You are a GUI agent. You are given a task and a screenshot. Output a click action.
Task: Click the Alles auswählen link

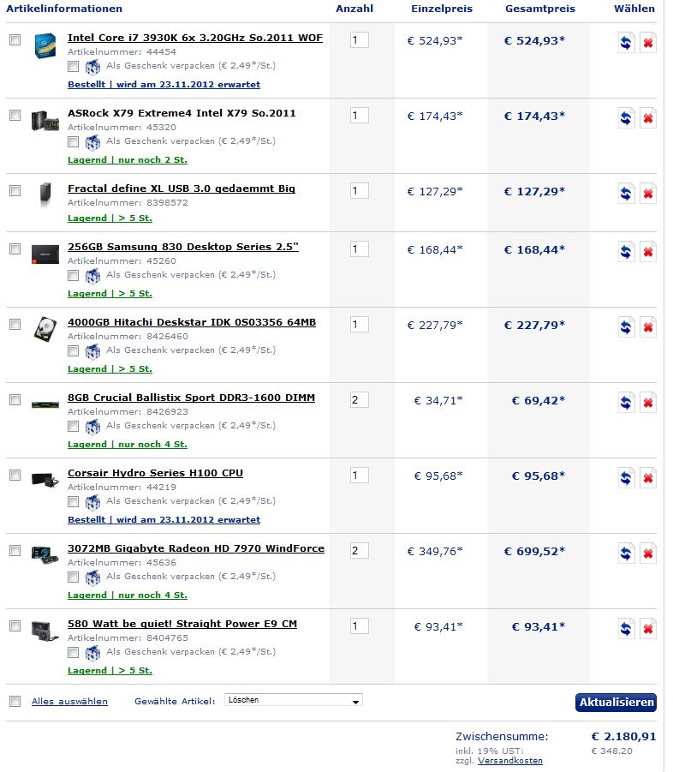69,702
